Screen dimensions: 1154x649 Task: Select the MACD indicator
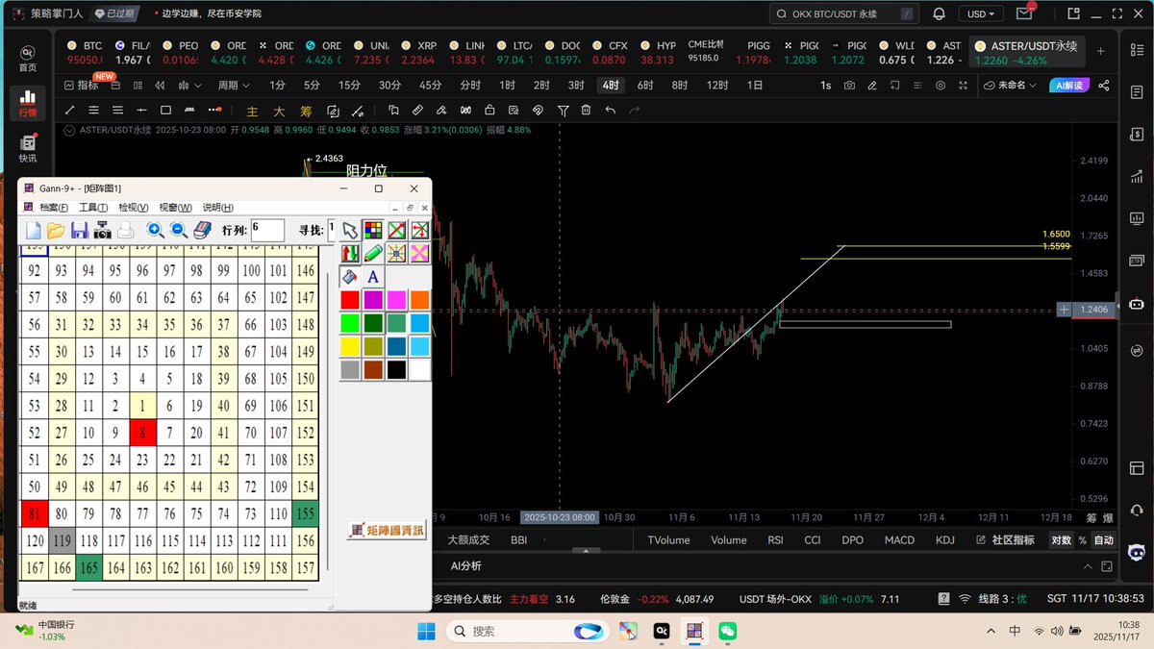point(899,540)
